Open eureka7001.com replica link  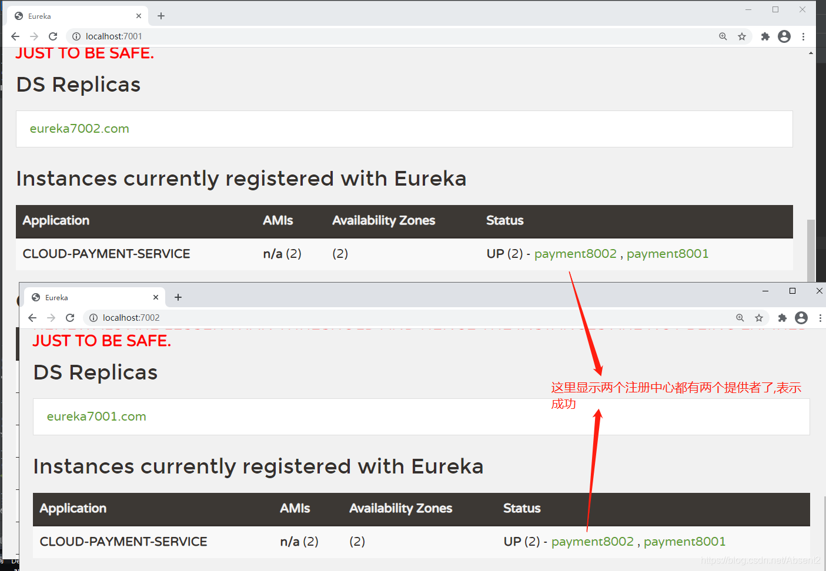(x=96, y=417)
